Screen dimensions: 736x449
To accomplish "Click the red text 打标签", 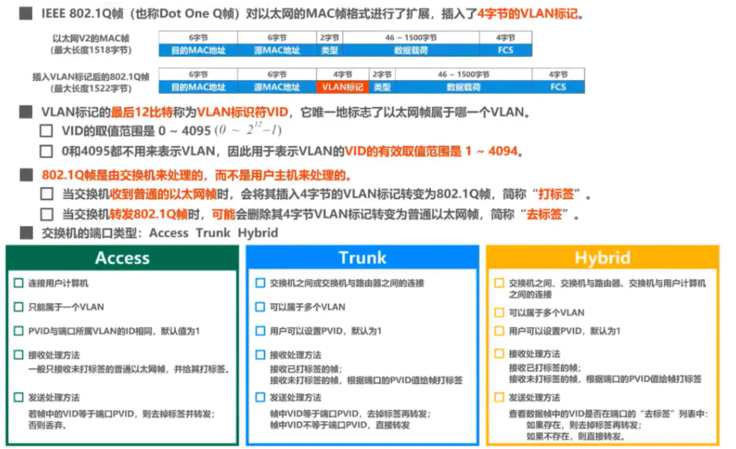I will tap(557, 195).
